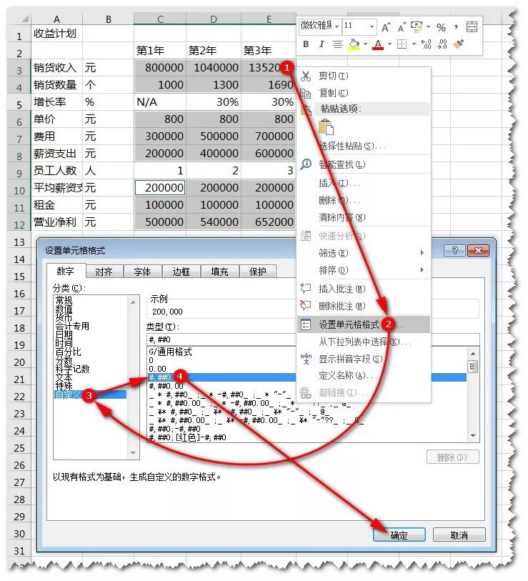Choose 插入(I) from context menu
The image size is (528, 581).
pyautogui.click(x=364, y=183)
